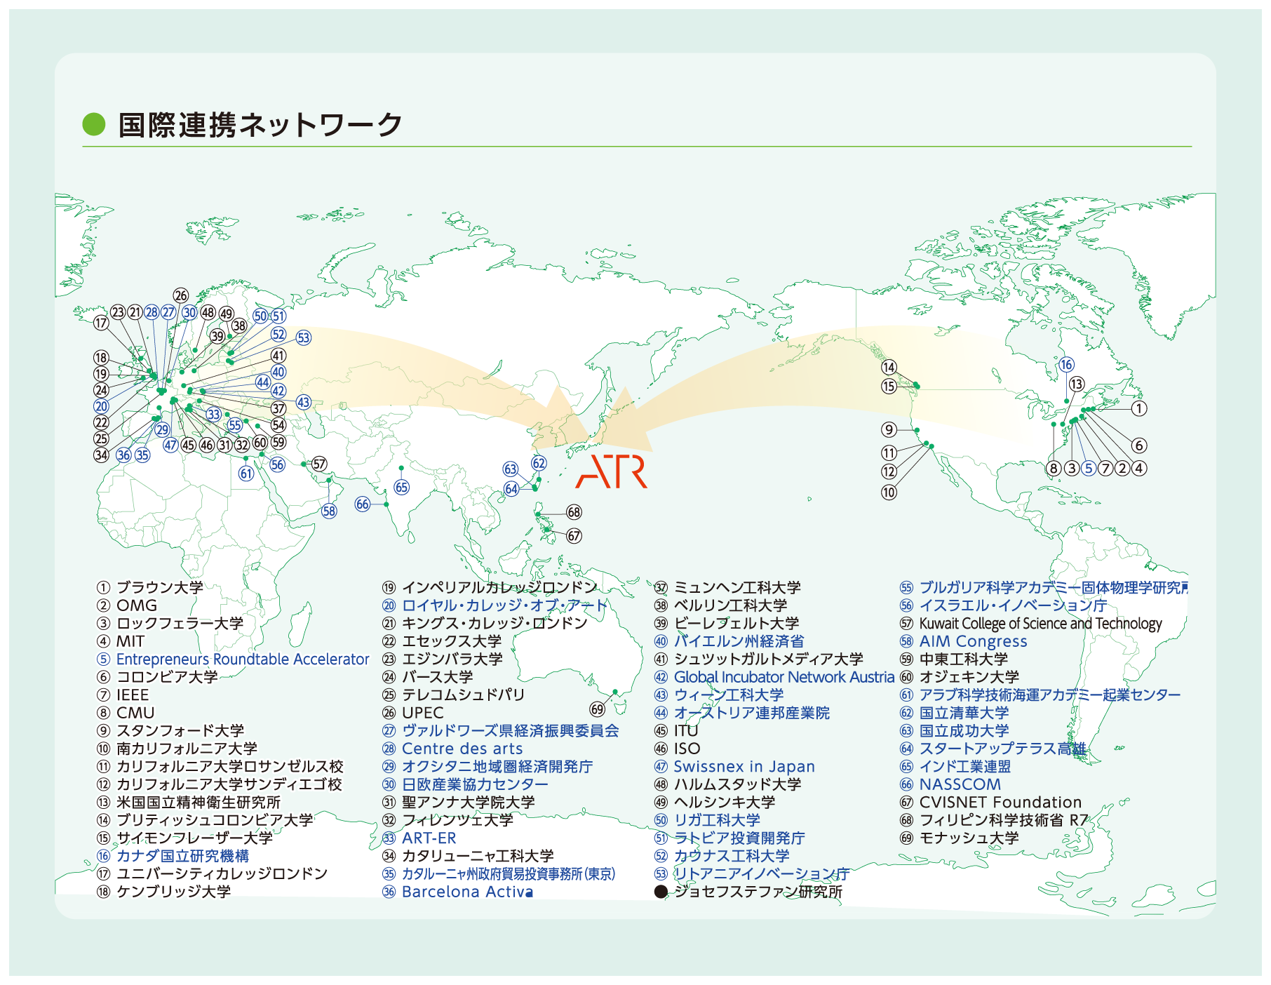The width and height of the screenshot is (1271, 985).
Task: Click circled marker 57 on the map
Action: [319, 464]
